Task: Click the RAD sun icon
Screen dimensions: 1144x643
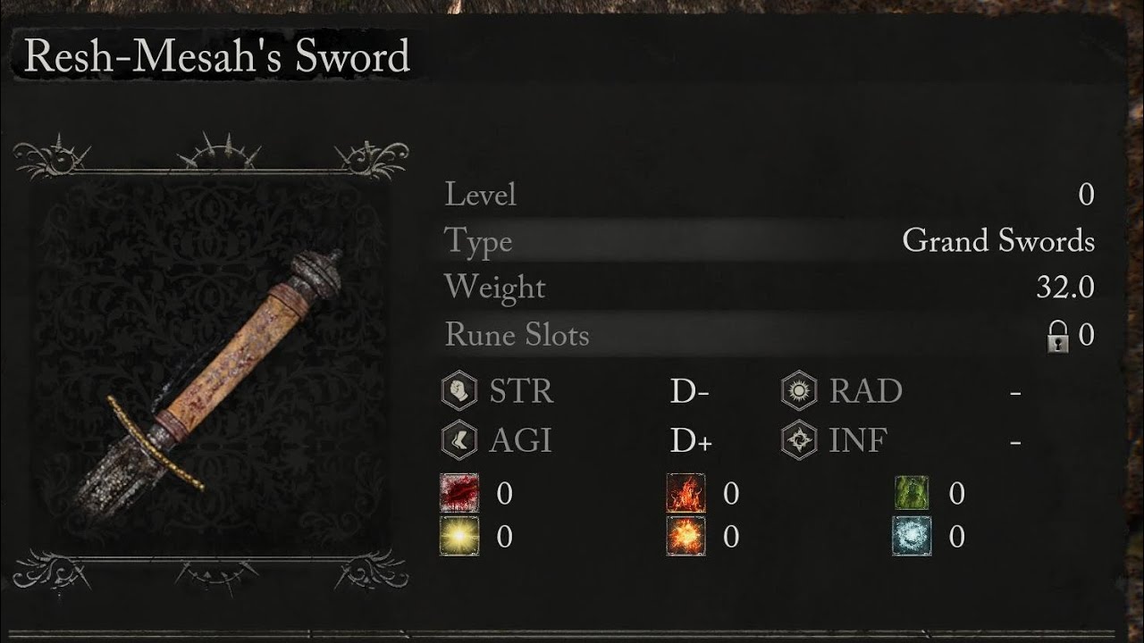Action: pyautogui.click(x=799, y=391)
